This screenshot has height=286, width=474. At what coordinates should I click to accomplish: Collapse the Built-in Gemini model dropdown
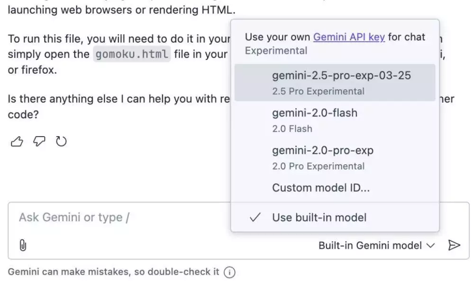(x=376, y=245)
